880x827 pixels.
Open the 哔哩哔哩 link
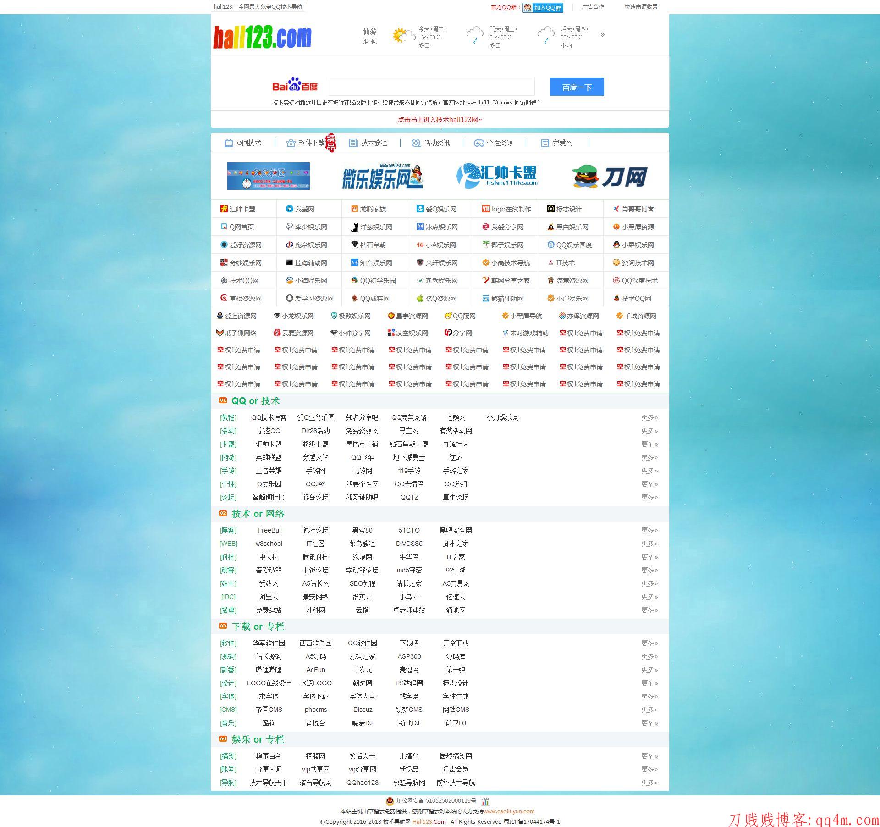(x=269, y=670)
